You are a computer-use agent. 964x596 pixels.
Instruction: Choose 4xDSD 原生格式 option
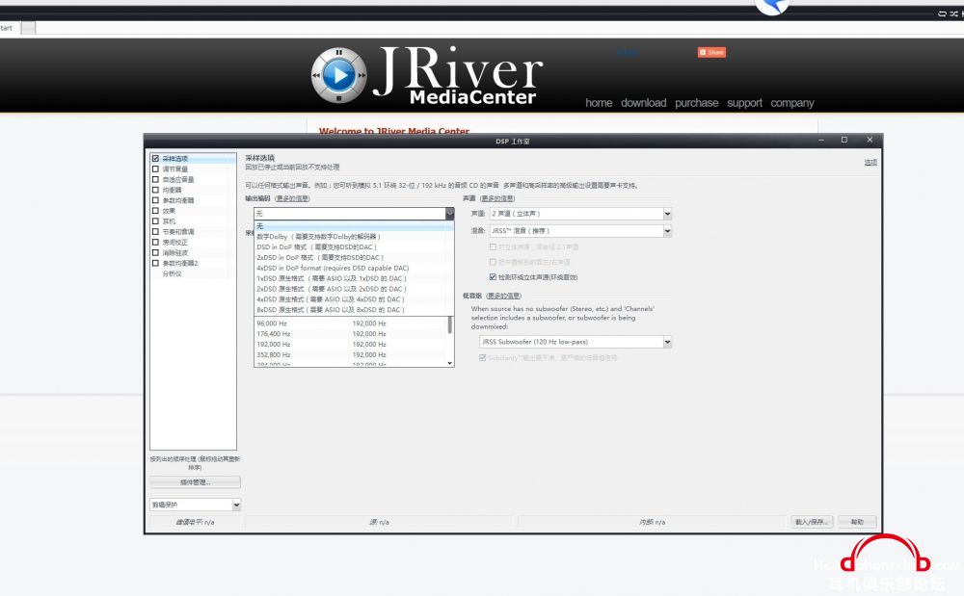click(x=354, y=298)
